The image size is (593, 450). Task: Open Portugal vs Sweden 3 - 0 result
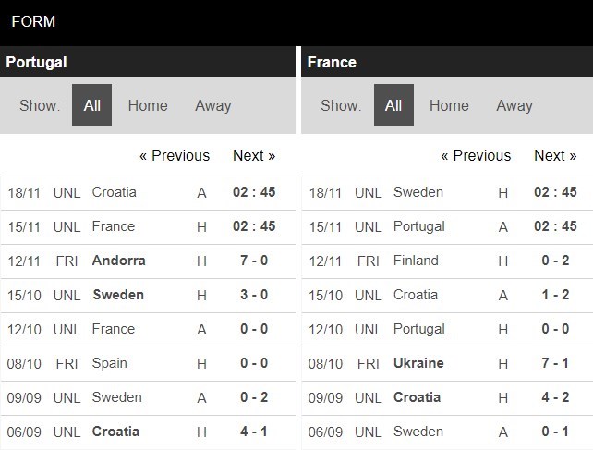coord(254,295)
